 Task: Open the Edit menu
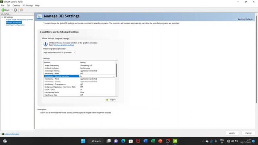tap(8, 5)
